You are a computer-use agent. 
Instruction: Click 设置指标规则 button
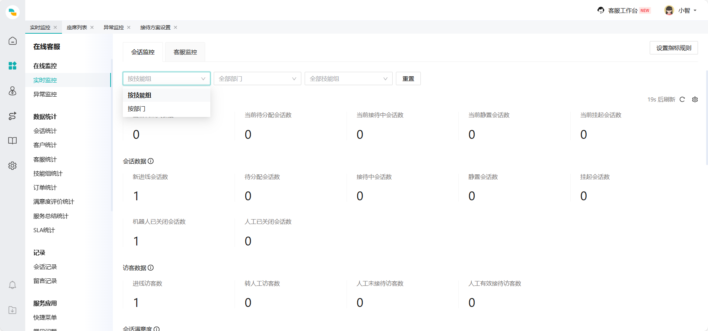pyautogui.click(x=674, y=48)
